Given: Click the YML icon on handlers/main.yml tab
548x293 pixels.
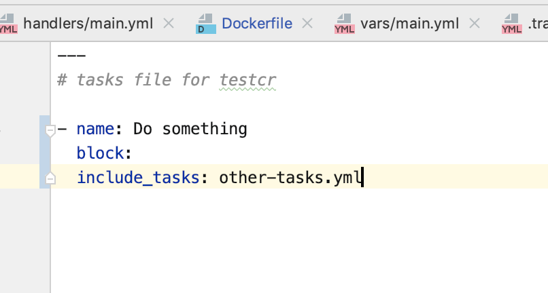Looking at the screenshot, I should pos(8,24).
